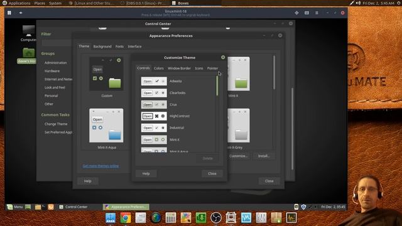The width and height of the screenshot is (402, 226).
Task: Click Boxes keyboard shortcuts icon
Action: pyautogui.click(x=307, y=13)
